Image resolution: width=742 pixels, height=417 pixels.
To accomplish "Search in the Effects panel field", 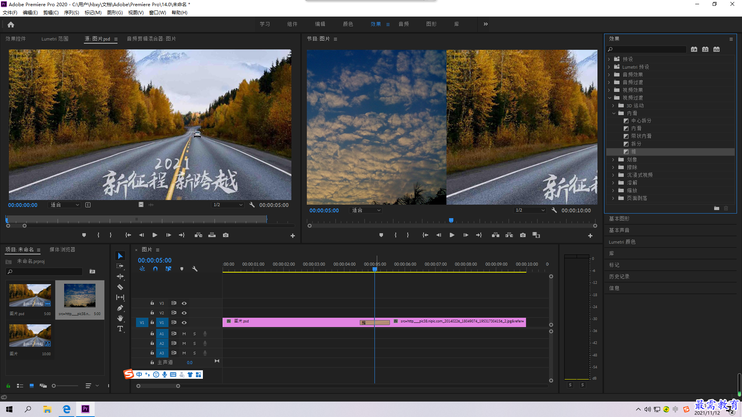I will pyautogui.click(x=646, y=49).
